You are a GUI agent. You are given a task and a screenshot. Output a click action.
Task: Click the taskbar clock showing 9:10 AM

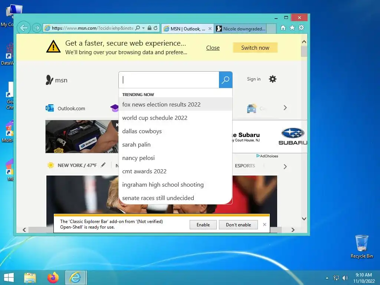click(364, 278)
